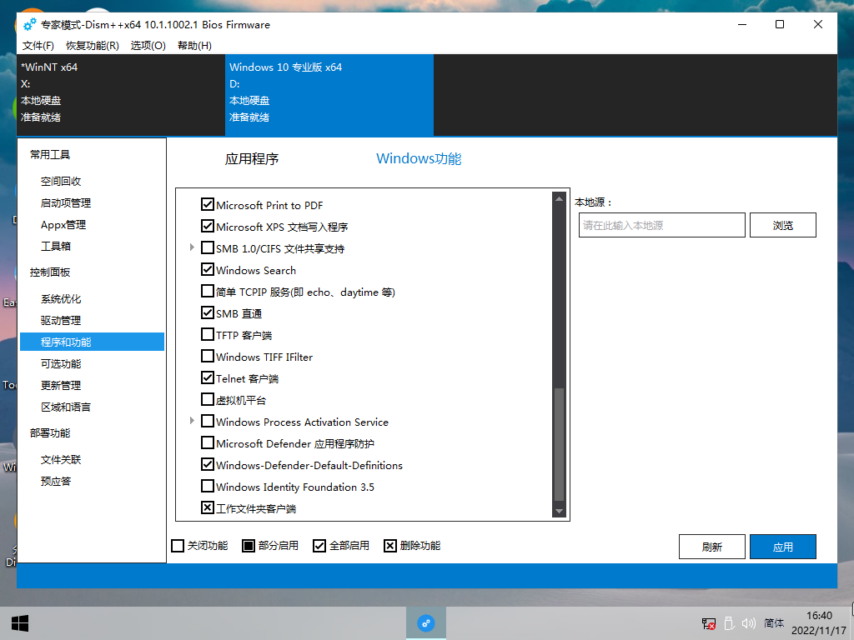Toggle Windows-Defender-Default-Definitions checkbox

point(207,465)
